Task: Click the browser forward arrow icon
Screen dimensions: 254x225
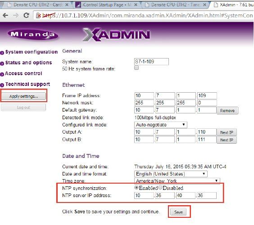Action: point(16,16)
